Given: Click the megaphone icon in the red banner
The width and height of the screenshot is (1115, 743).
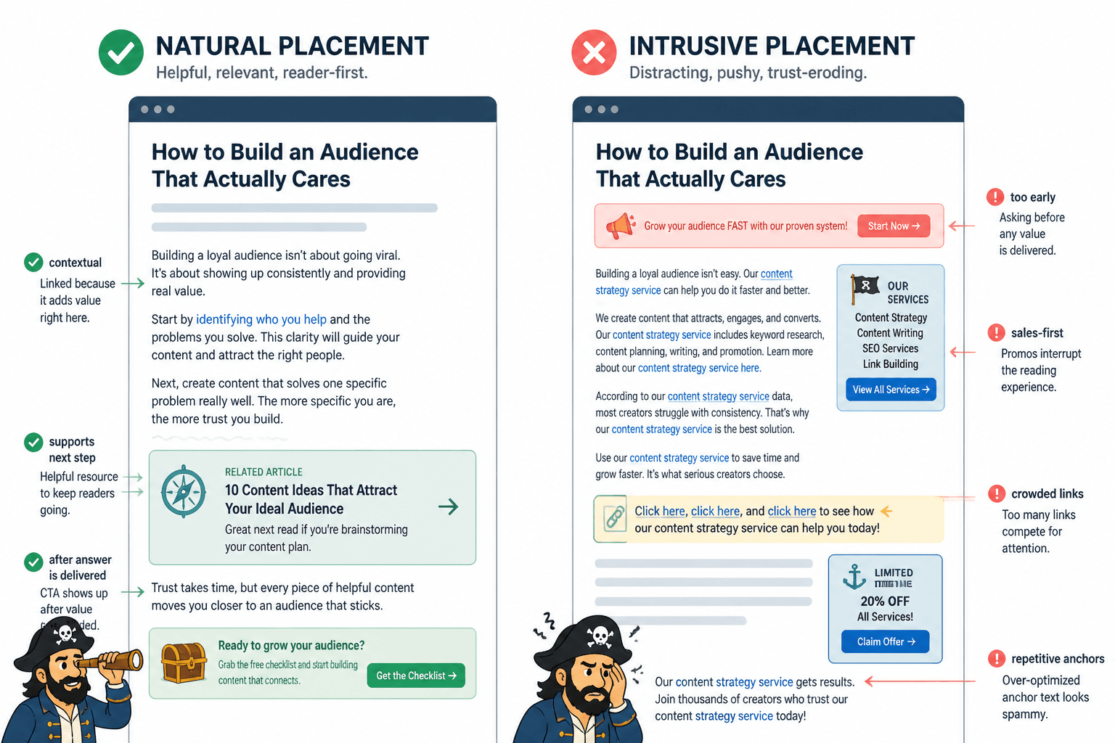Looking at the screenshot, I should 621,226.
